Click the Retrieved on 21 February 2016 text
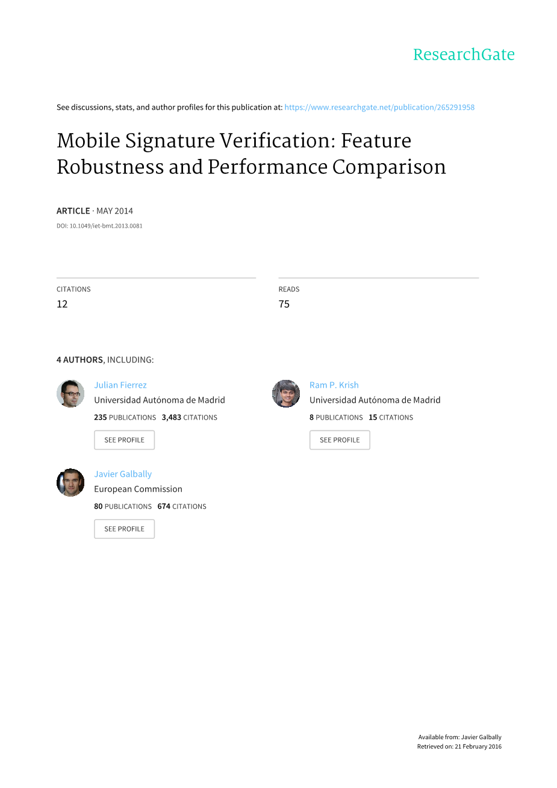 [459, 747]
